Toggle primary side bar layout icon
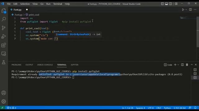The height and width of the screenshot is (111, 199). click(162, 4)
